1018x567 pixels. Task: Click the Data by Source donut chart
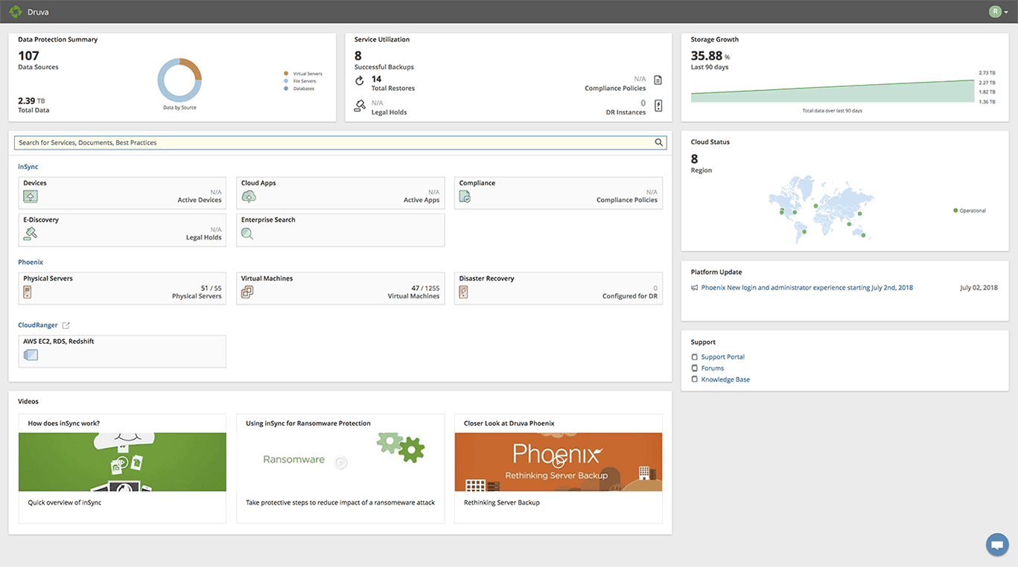[x=179, y=80]
